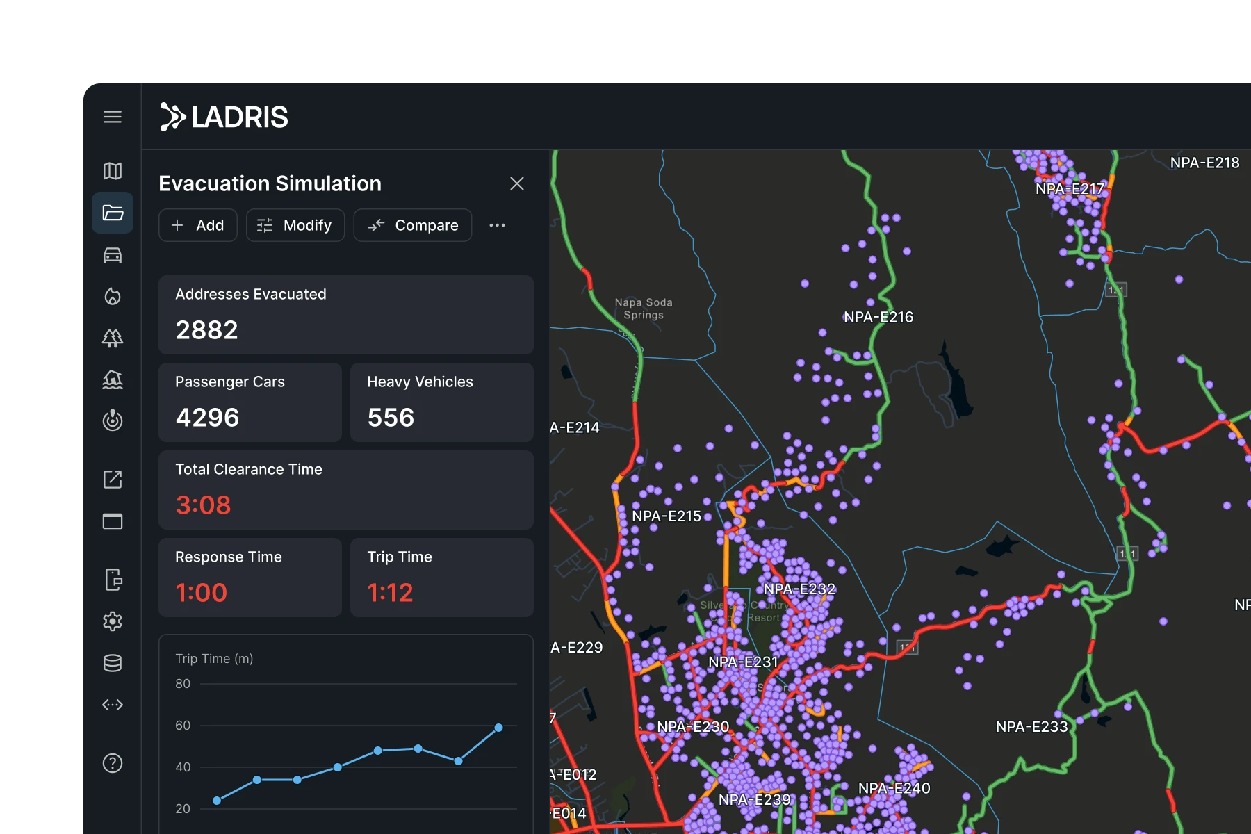Click the external link share icon

pyautogui.click(x=113, y=480)
